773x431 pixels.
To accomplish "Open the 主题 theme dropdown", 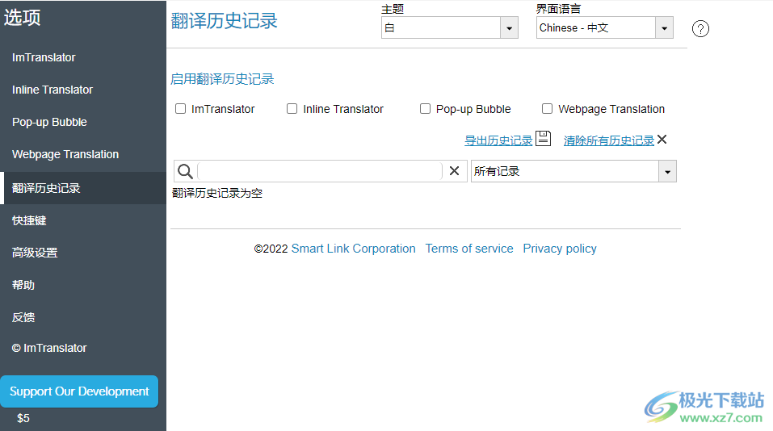I will click(450, 27).
